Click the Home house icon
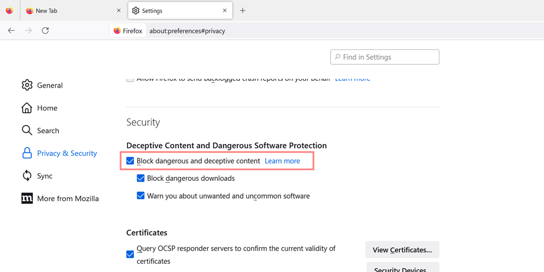Screen dimensions: 544x272 (x=27, y=108)
